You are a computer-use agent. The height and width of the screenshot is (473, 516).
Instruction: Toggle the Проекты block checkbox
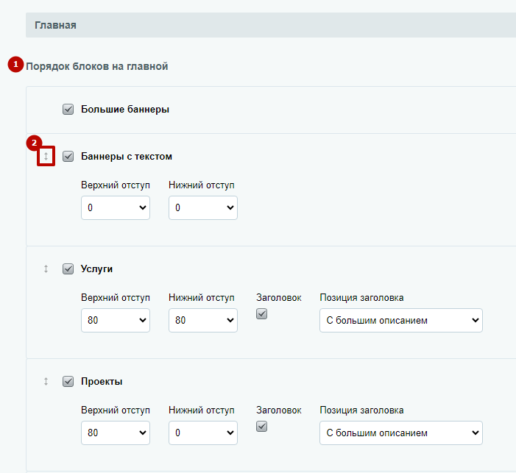click(68, 381)
